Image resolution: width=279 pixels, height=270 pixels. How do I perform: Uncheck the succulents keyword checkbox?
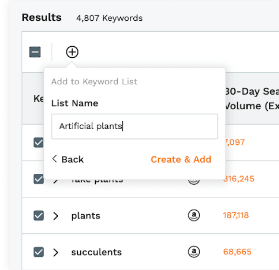pos(38,252)
